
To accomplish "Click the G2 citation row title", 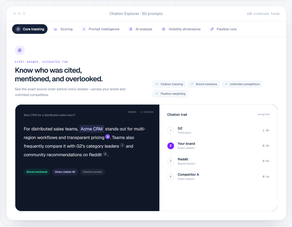I will tap(180, 128).
